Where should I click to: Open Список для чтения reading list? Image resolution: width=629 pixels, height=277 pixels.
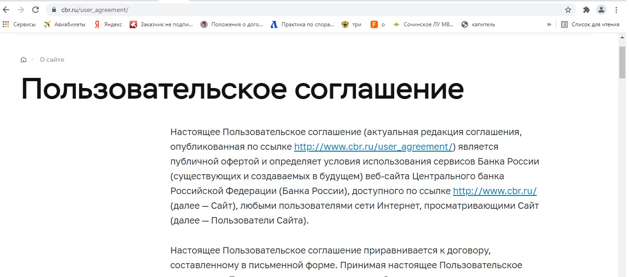[x=590, y=24]
